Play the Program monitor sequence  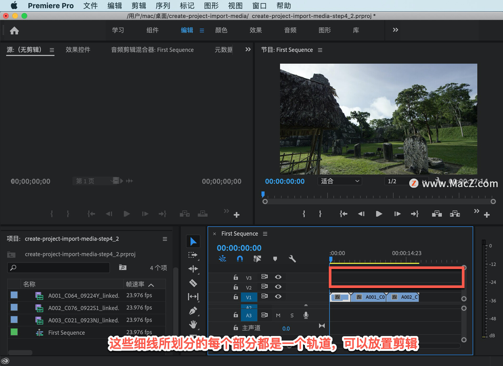[379, 214]
